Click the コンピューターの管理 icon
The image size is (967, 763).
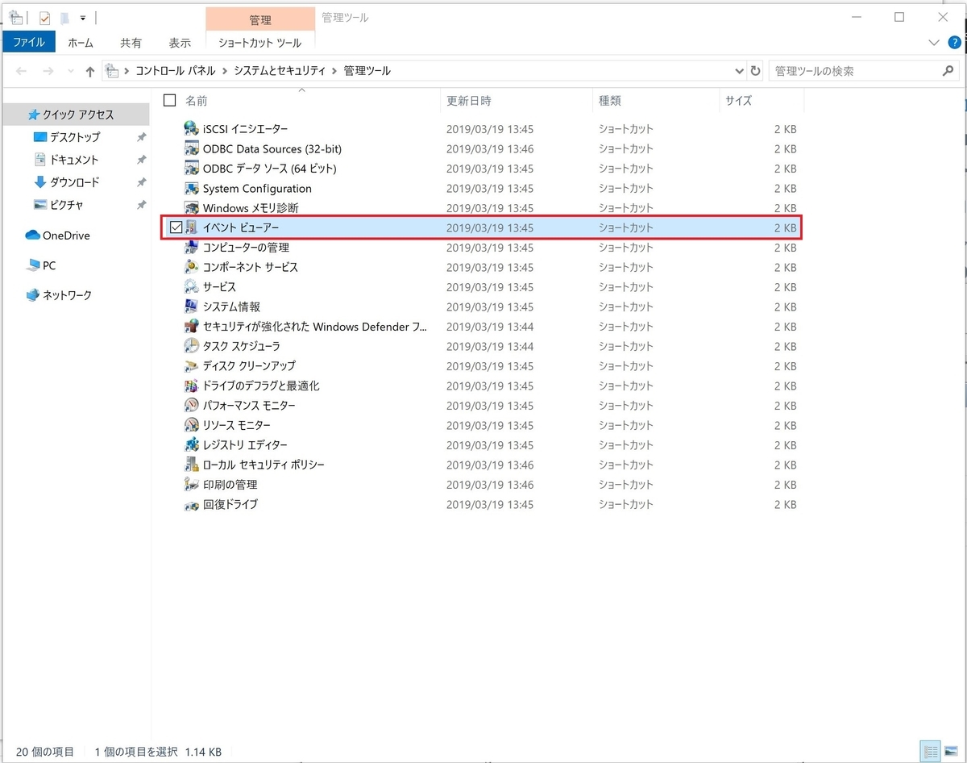(x=191, y=248)
